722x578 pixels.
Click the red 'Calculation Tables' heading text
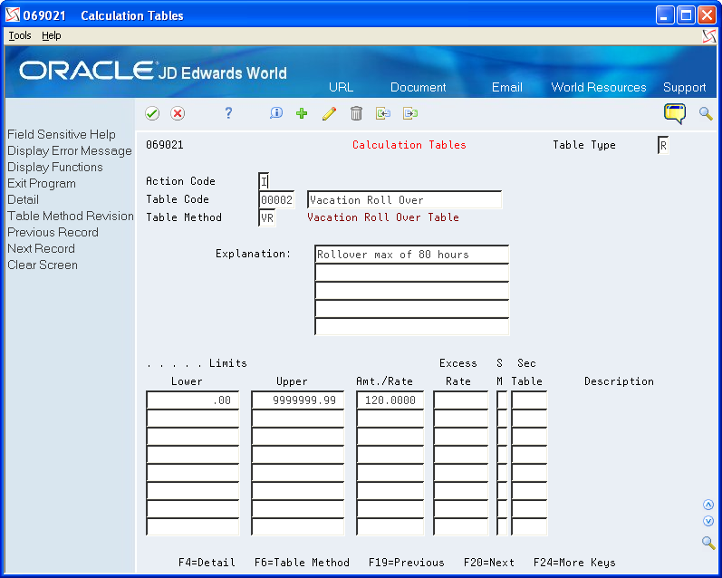point(409,145)
